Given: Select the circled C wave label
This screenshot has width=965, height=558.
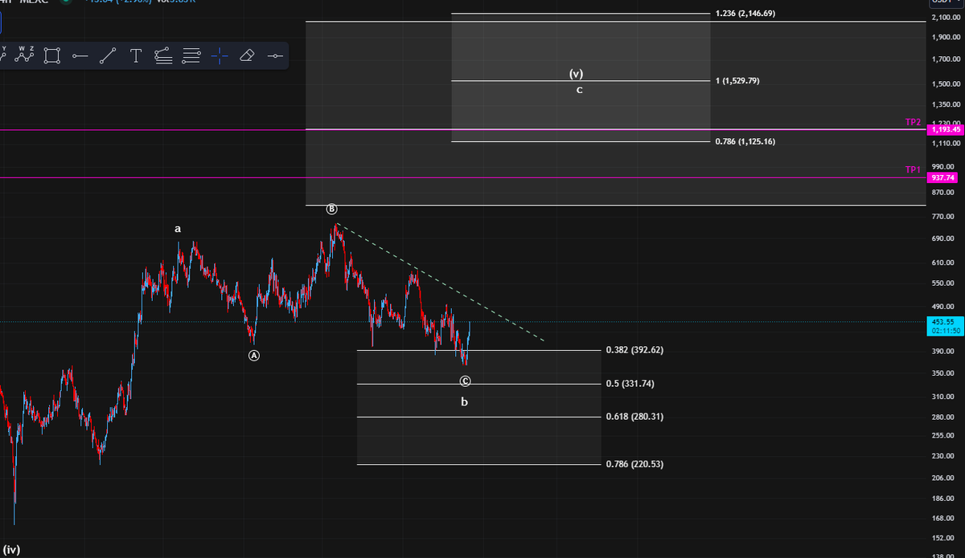Looking at the screenshot, I should point(465,381).
